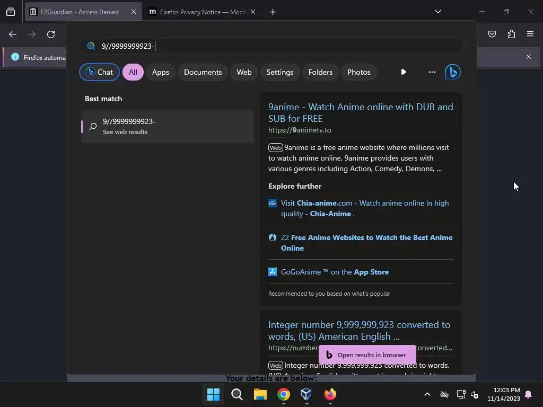
Task: Click the icon beside 22 Free Anime Websites
Action: 273,237
